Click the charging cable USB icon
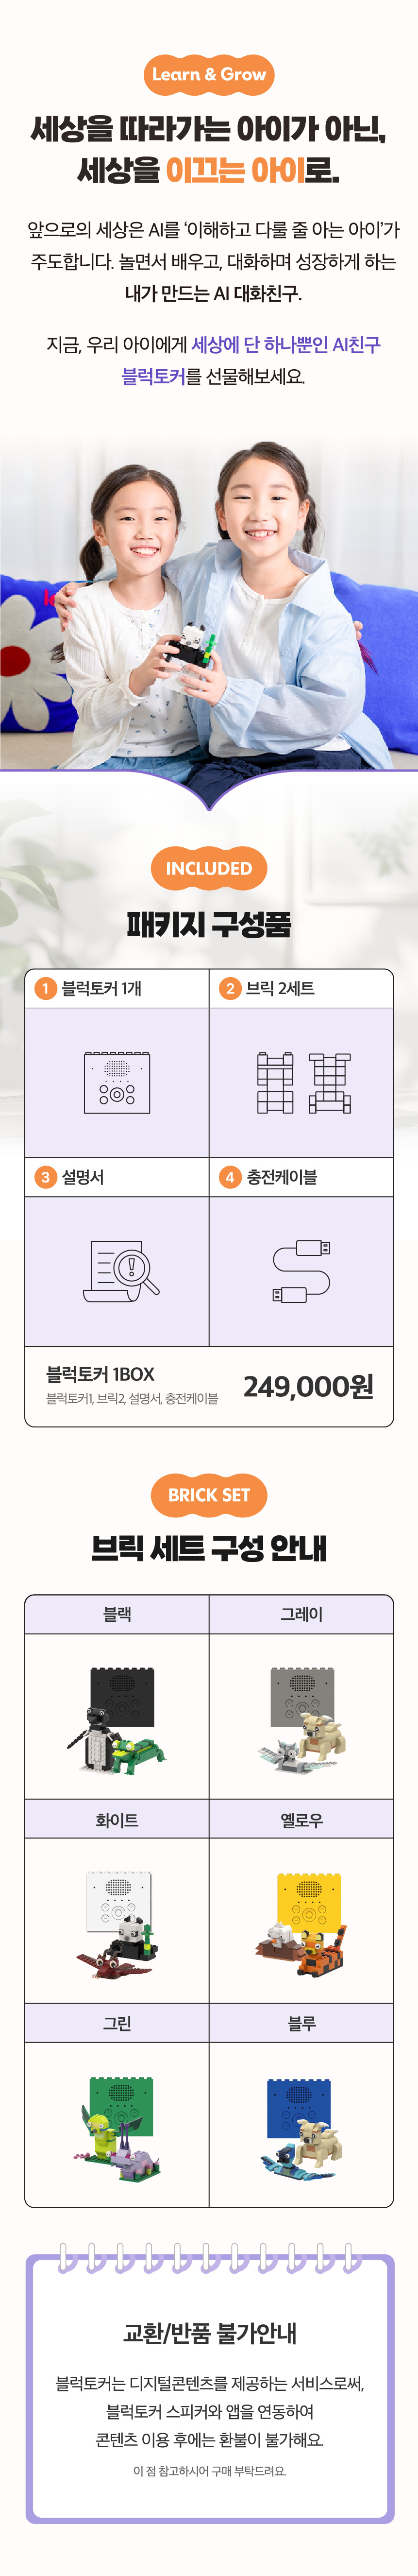The image size is (418, 2576). 301,1271
